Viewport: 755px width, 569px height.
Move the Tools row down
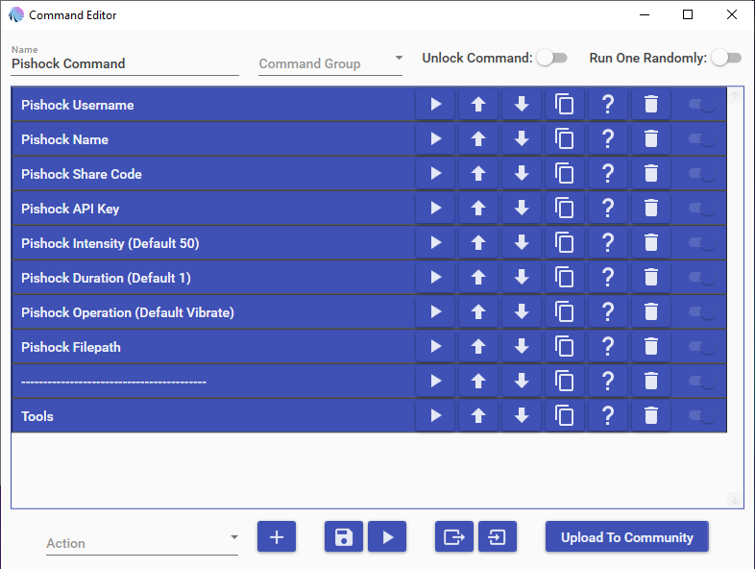coord(522,416)
